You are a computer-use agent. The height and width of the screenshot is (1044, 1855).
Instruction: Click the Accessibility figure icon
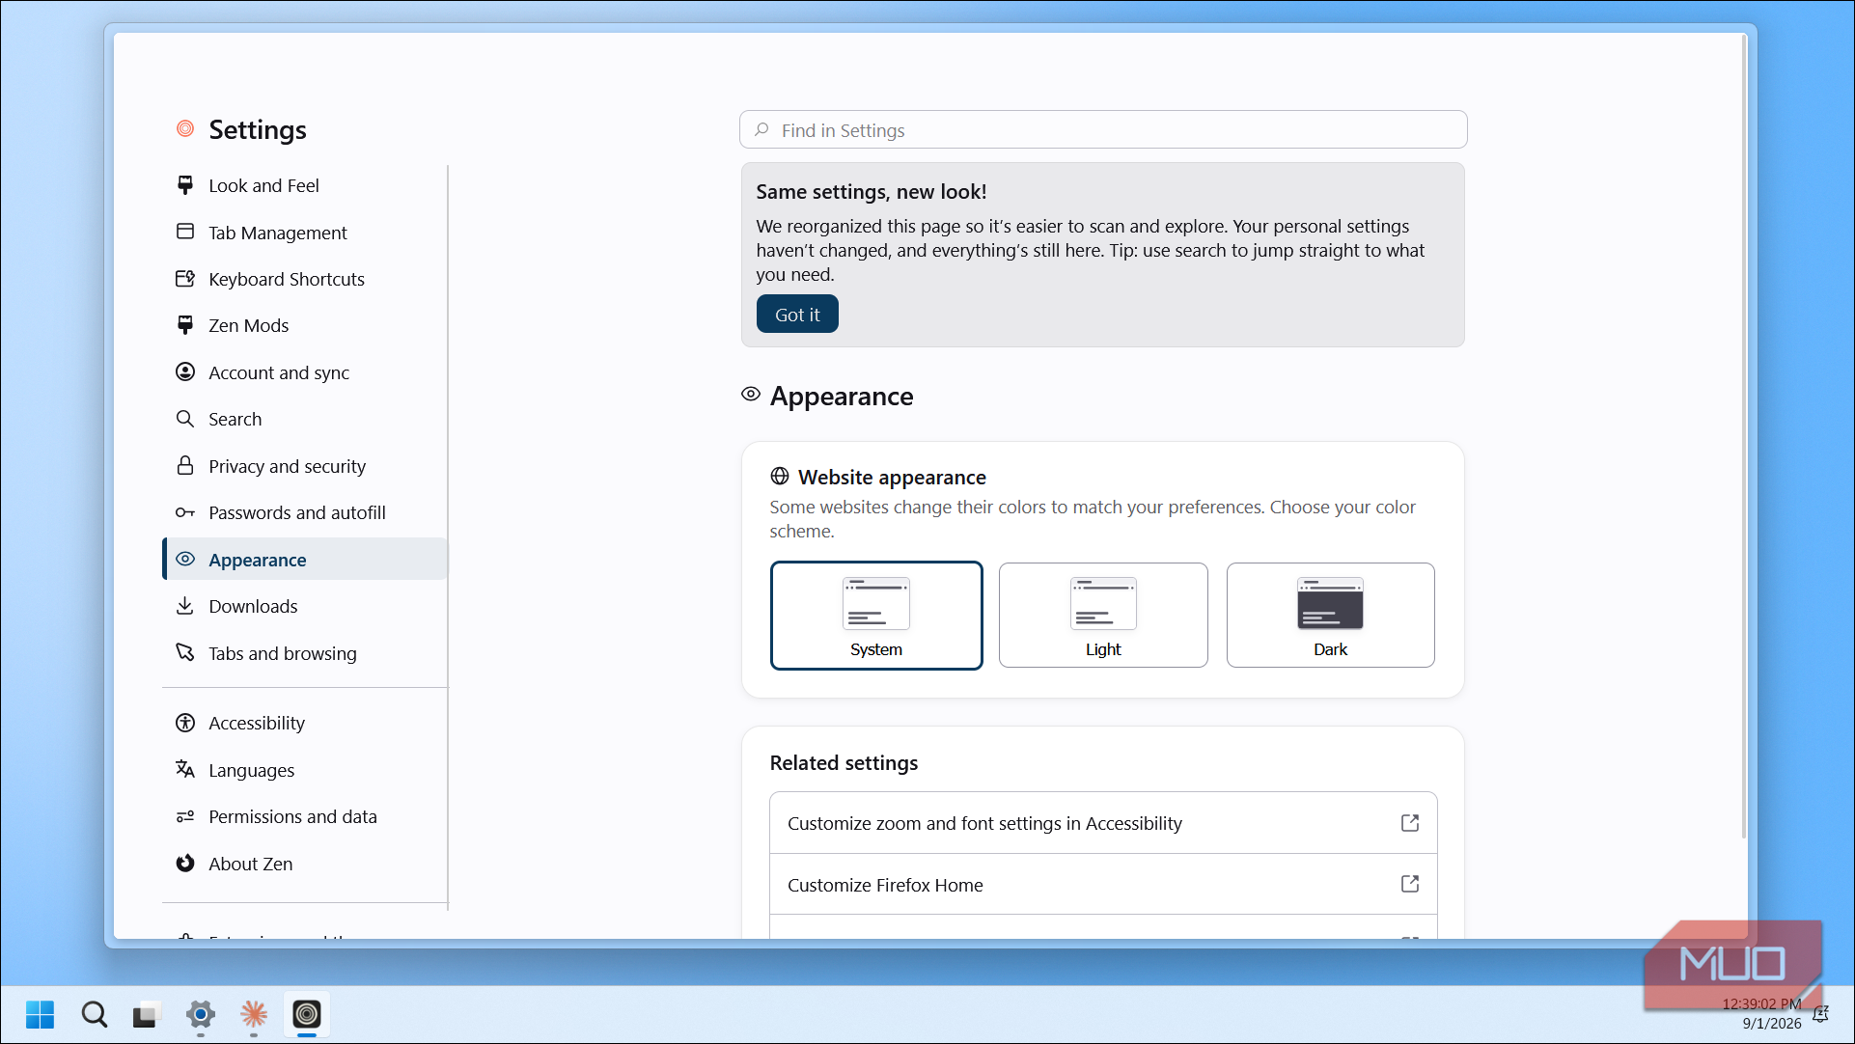[x=185, y=723]
